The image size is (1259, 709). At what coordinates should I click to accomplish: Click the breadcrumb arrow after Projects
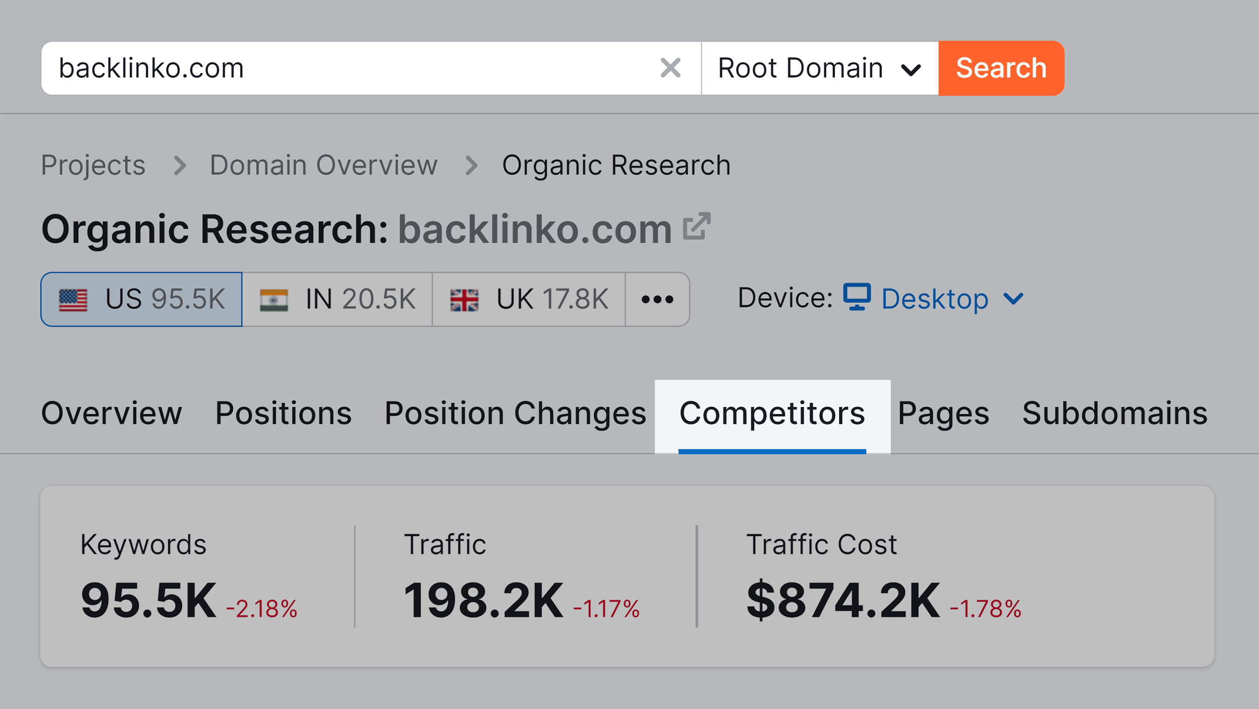tap(181, 165)
